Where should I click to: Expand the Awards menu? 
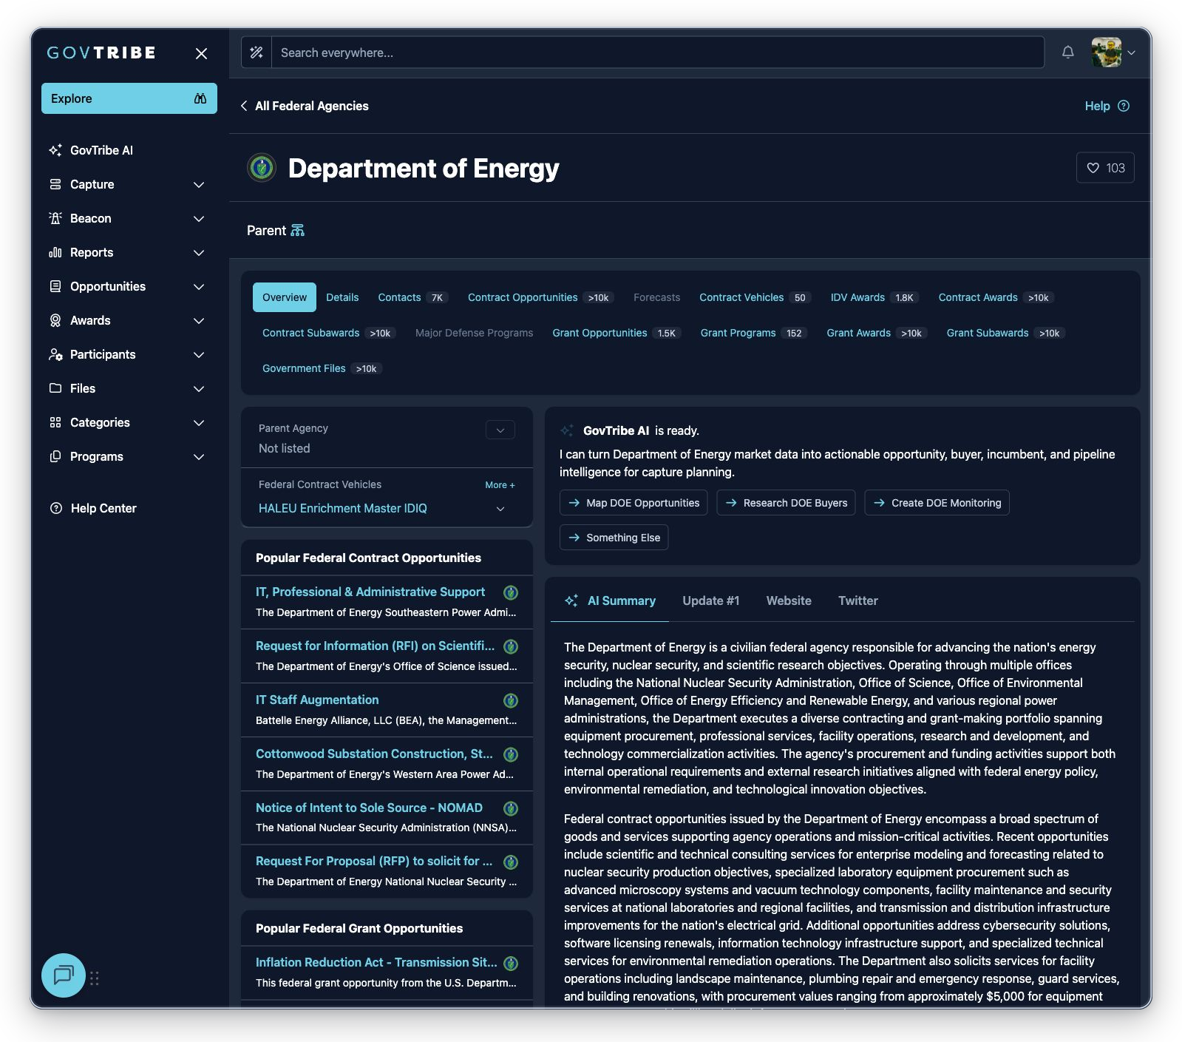pyautogui.click(x=199, y=320)
